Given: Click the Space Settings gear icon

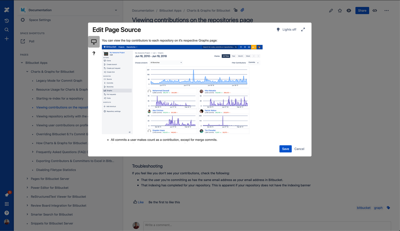Looking at the screenshot, I should [x=23, y=20].
